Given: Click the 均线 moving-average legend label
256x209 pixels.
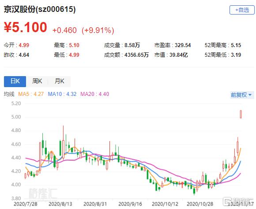Looking at the screenshot, I should 9,94.
